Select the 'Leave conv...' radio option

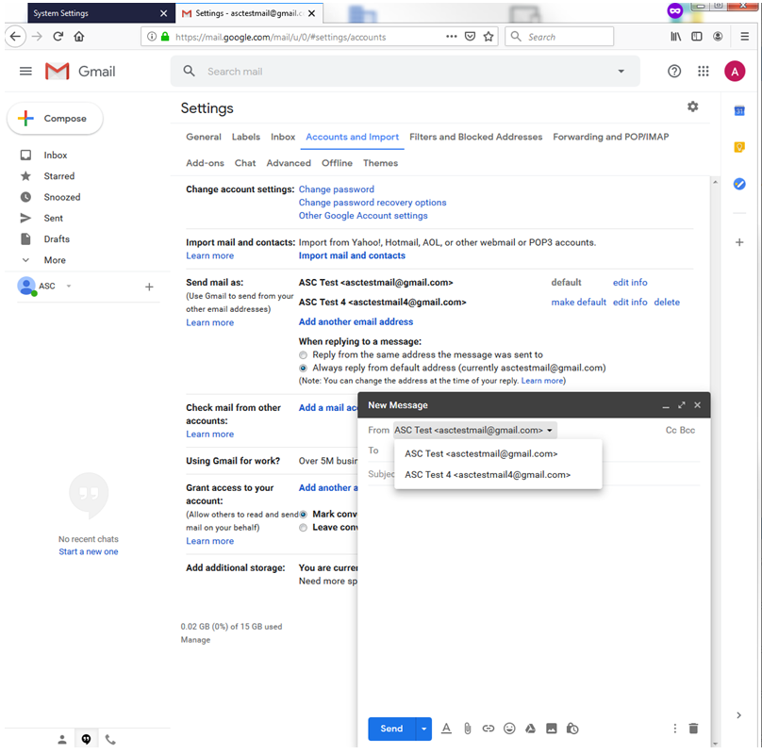pyautogui.click(x=304, y=528)
